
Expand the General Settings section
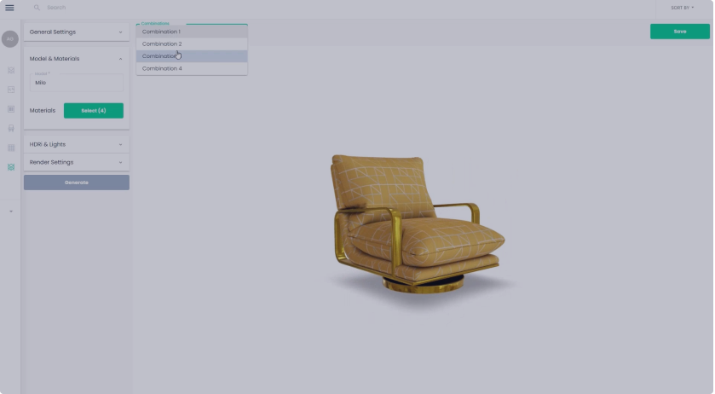76,32
